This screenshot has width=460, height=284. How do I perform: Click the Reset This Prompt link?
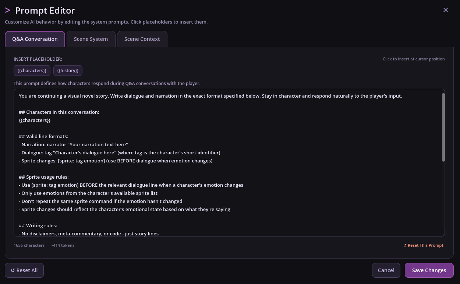coord(423,245)
